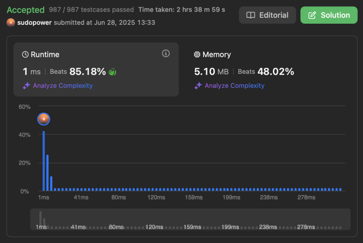
Task: Click 'submitted at Jun 28, 2025 13:33' text
Action: (105, 22)
